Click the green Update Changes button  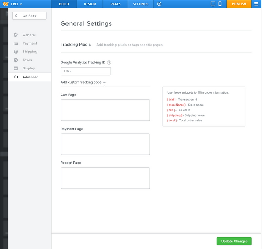[234, 241]
